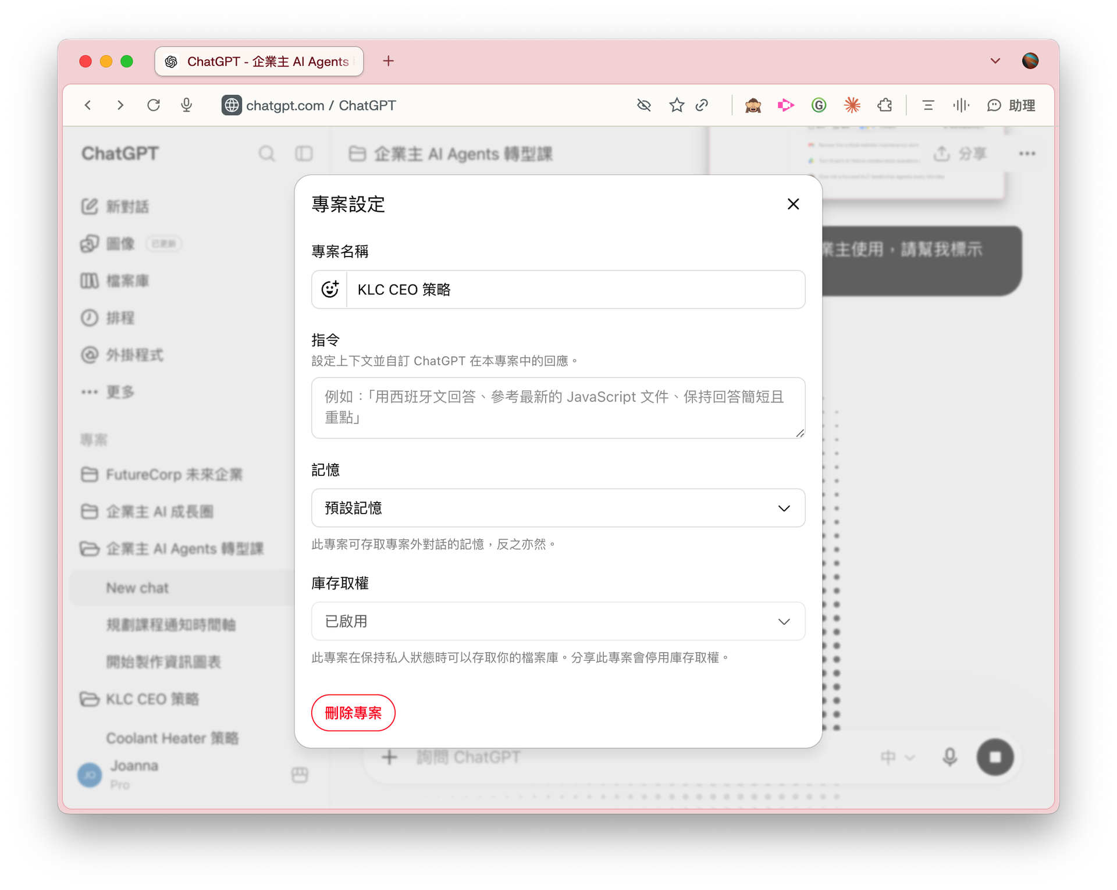Go forward in browser history
This screenshot has width=1117, height=890.
pos(120,105)
